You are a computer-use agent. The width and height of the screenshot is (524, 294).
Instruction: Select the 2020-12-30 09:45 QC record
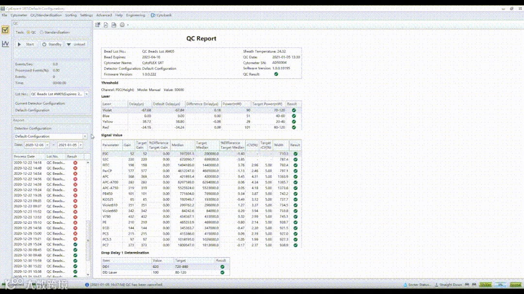pyautogui.click(x=50, y=249)
